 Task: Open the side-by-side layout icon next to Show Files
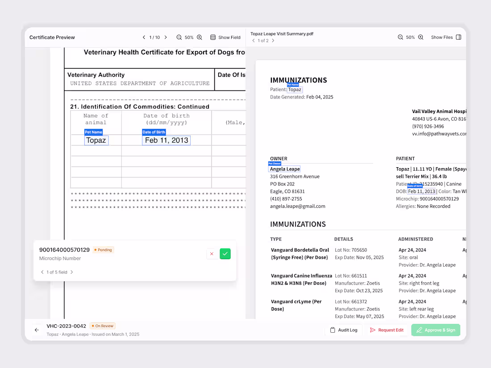tap(459, 37)
